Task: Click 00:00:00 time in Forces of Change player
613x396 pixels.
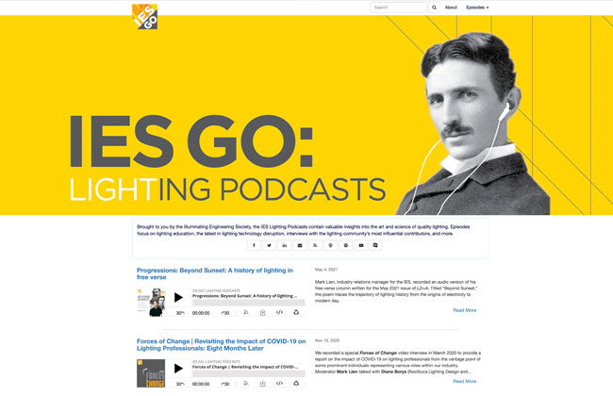Action: pyautogui.click(x=201, y=384)
